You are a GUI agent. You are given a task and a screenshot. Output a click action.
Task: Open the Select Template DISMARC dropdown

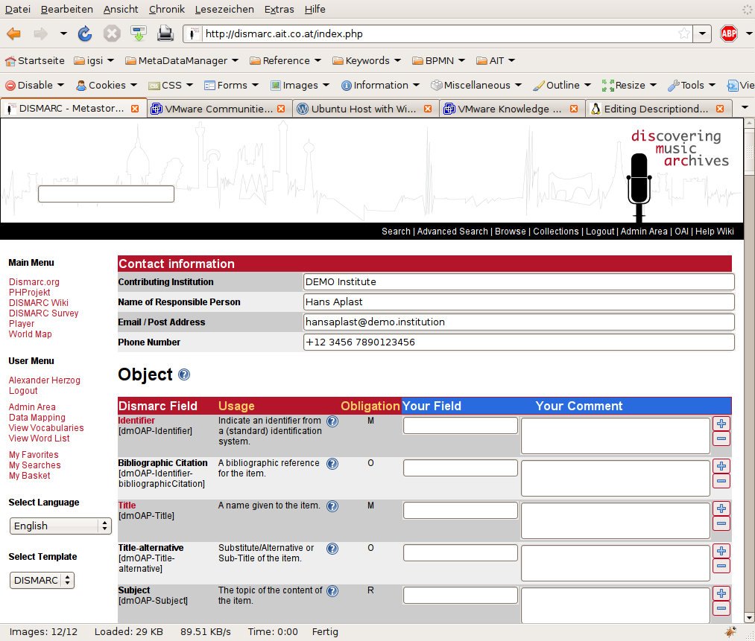pos(42,580)
